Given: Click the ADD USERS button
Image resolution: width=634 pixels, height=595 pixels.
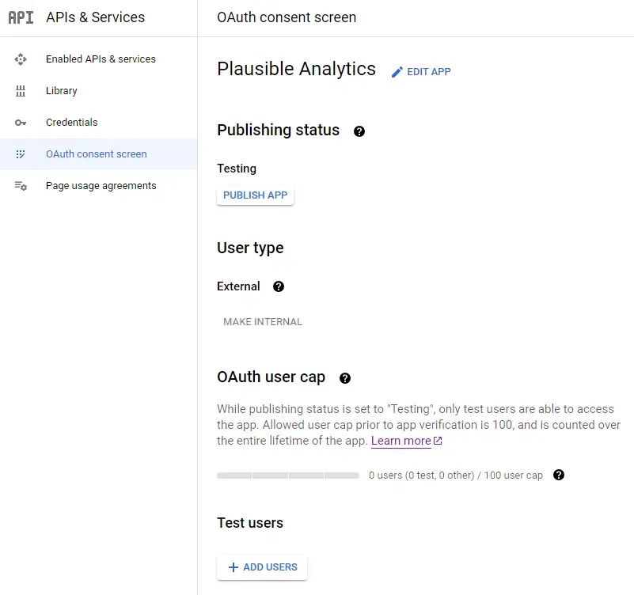Looking at the screenshot, I should pyautogui.click(x=262, y=567).
